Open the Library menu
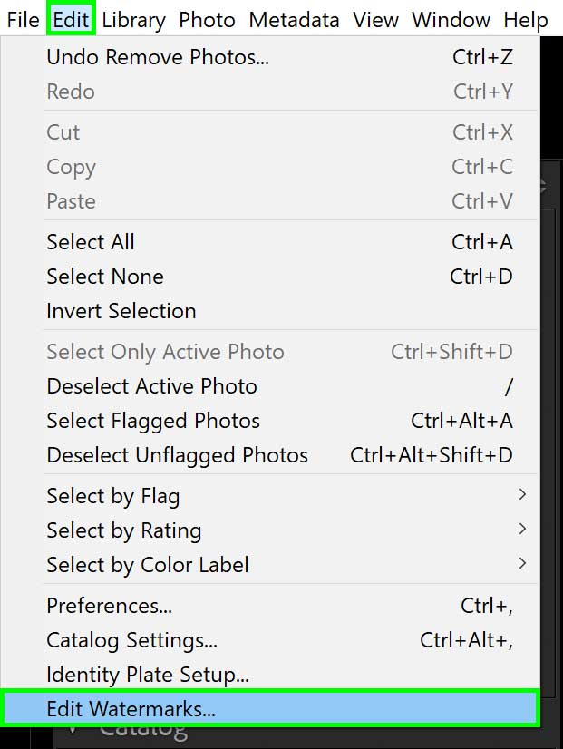This screenshot has width=563, height=749. pyautogui.click(x=133, y=20)
